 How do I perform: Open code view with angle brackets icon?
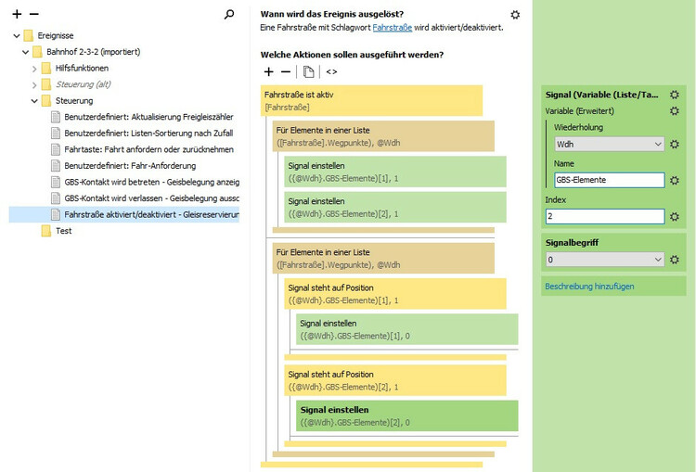click(331, 71)
